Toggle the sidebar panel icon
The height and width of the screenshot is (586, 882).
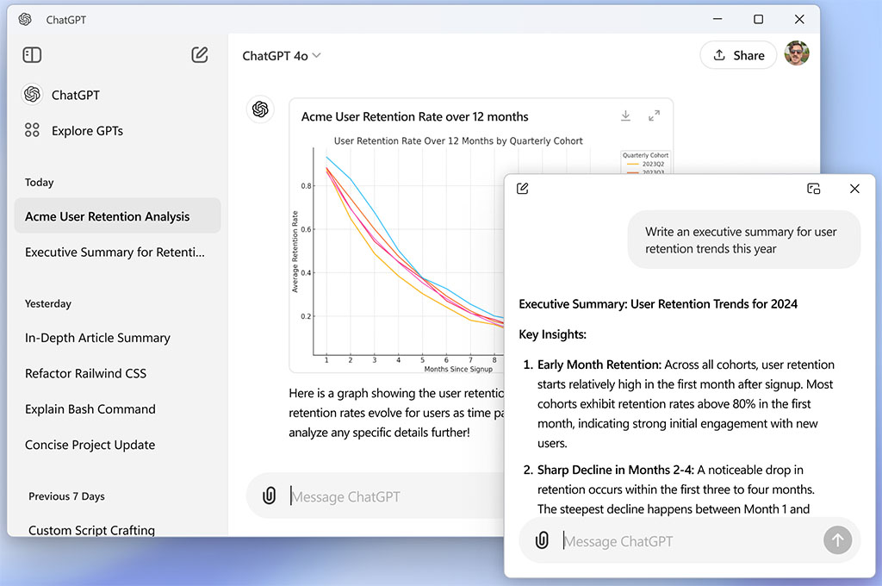click(32, 54)
